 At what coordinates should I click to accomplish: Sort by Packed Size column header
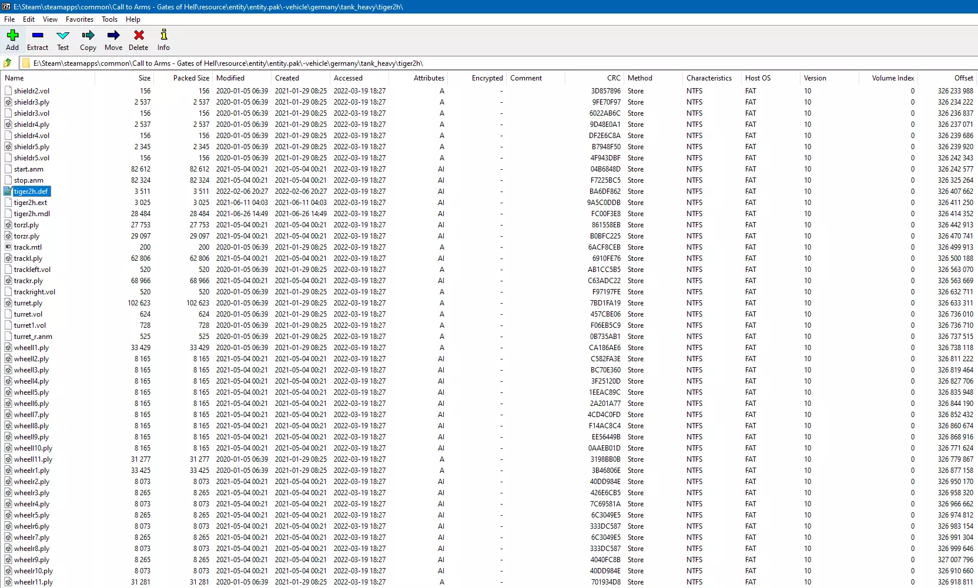click(x=183, y=78)
